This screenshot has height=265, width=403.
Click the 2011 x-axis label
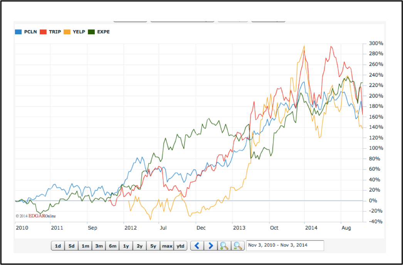[x=57, y=228]
